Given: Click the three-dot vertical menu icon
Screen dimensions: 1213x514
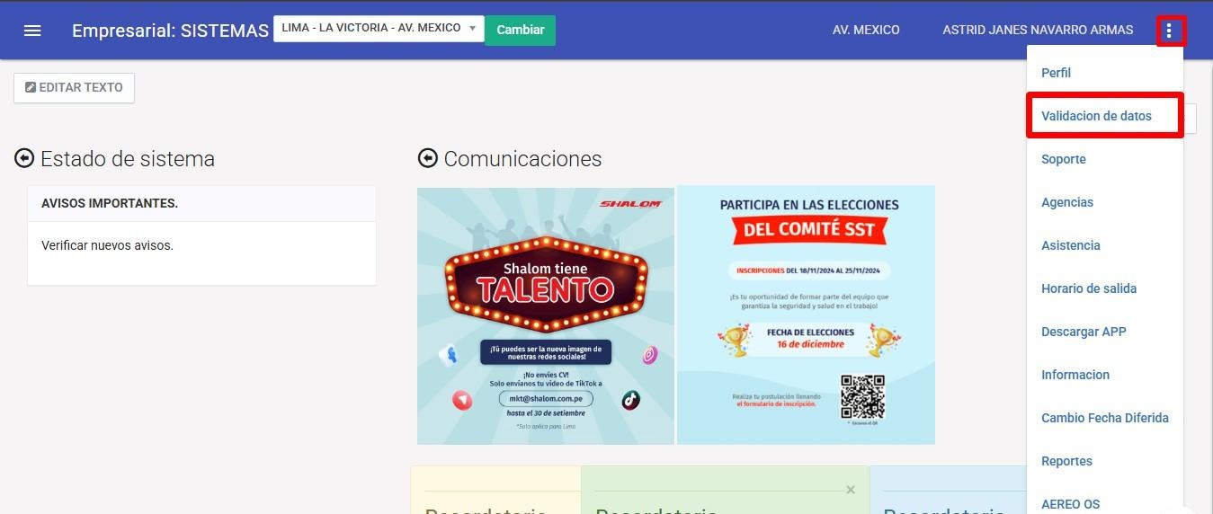Looking at the screenshot, I should pos(1169,31).
